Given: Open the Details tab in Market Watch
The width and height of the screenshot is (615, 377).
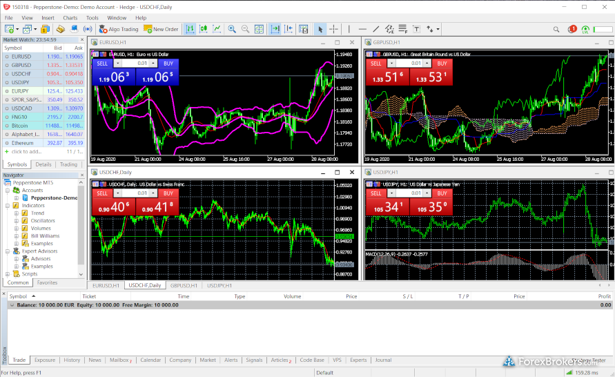Looking at the screenshot, I should [43, 164].
